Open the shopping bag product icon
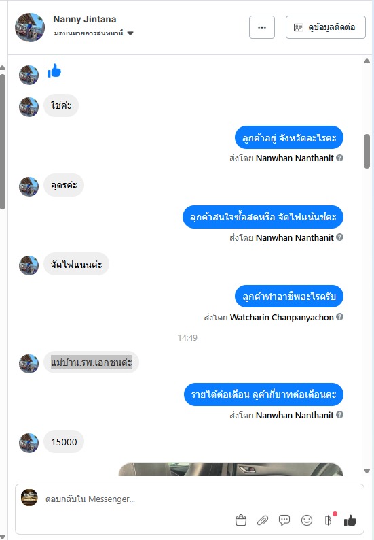The width and height of the screenshot is (374, 540). pos(241,520)
